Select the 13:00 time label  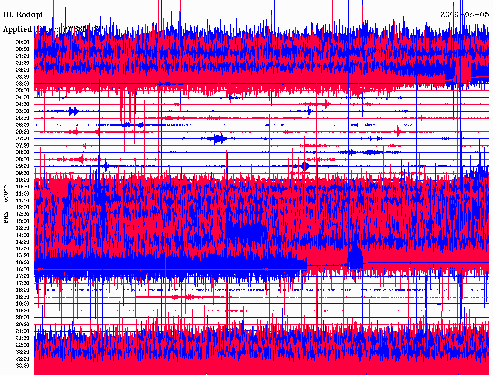(x=23, y=222)
